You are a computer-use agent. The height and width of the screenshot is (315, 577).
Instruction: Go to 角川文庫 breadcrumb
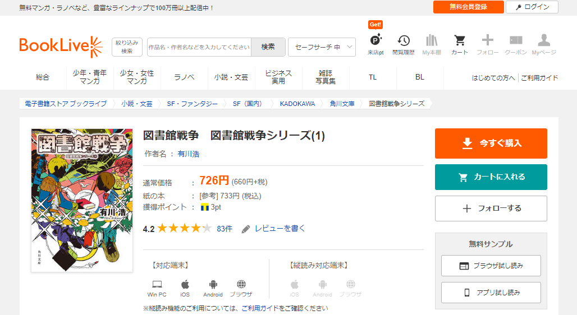[342, 104]
